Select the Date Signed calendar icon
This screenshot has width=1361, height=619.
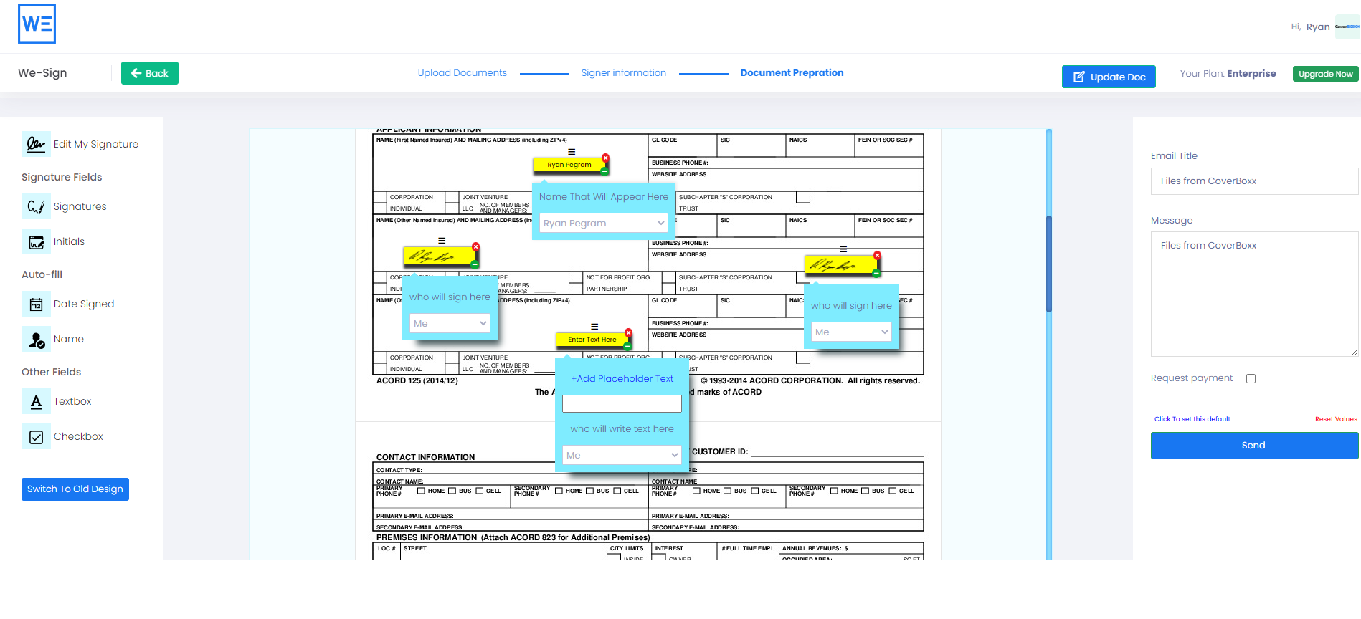click(36, 304)
